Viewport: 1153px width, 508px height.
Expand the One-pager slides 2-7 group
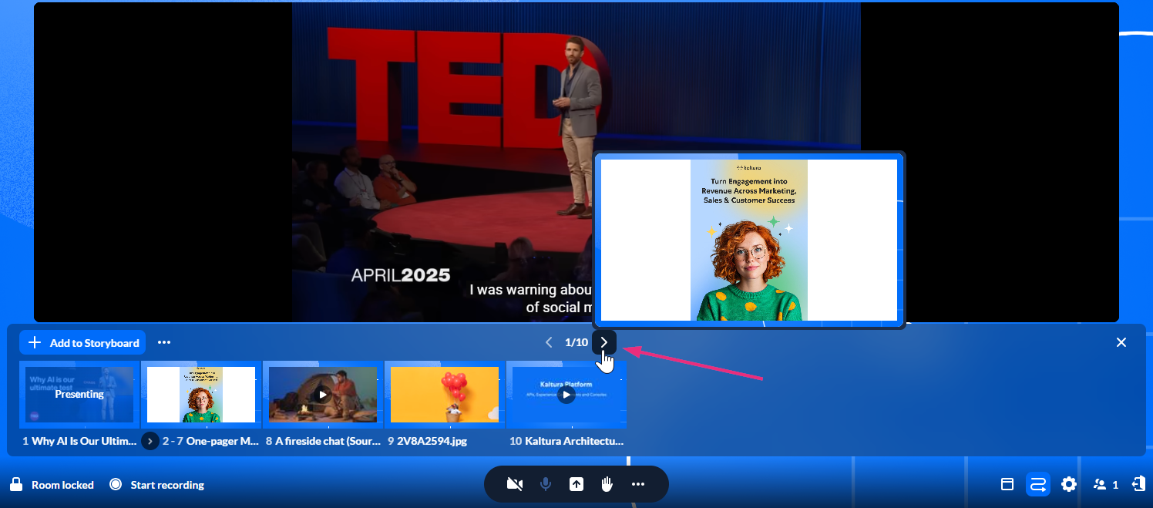pos(150,441)
